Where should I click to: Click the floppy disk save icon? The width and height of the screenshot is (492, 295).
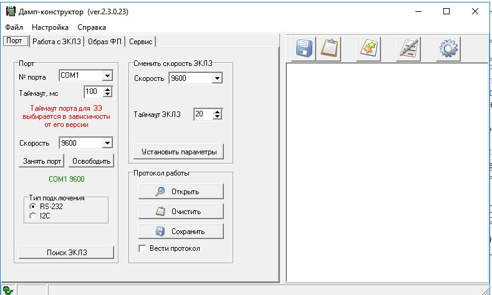coord(304,49)
